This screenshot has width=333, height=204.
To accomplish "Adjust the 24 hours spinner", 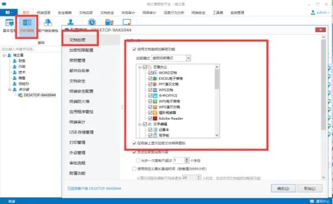I will click(199, 177).
